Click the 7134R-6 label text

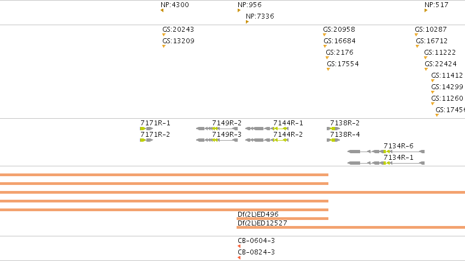(398, 146)
